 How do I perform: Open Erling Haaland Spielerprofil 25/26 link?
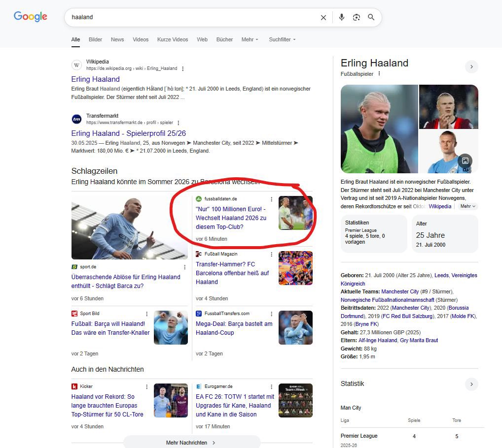[x=128, y=133]
